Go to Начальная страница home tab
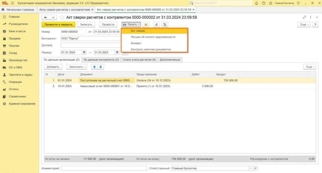The height and width of the screenshot is (173, 322). tap(18, 10)
